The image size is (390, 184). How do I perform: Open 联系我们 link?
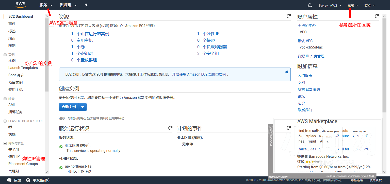[x=305, y=110]
